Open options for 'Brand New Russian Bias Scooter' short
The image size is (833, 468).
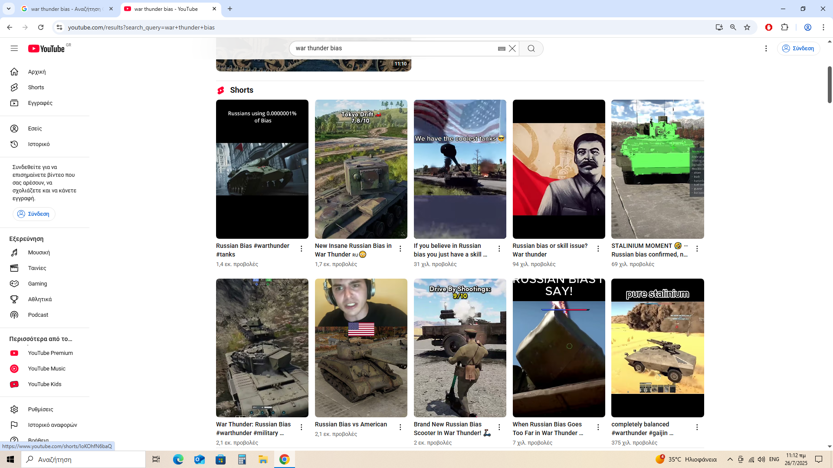(499, 427)
